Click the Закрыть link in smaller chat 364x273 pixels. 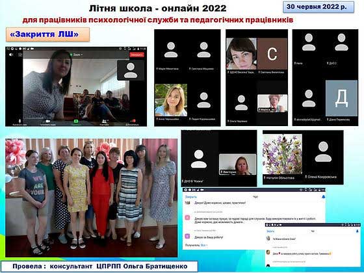click(x=270, y=231)
